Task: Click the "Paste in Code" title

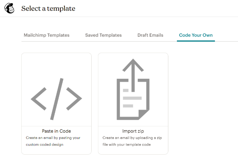Action: 56,131
